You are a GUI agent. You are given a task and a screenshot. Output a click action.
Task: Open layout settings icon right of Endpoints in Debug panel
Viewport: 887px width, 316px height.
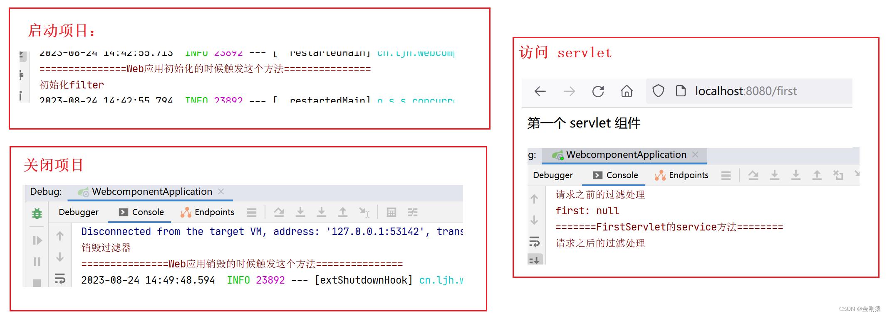[252, 213]
